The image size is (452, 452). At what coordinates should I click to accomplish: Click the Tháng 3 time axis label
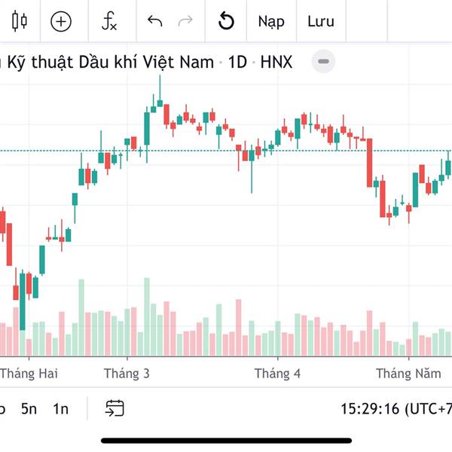(127, 374)
